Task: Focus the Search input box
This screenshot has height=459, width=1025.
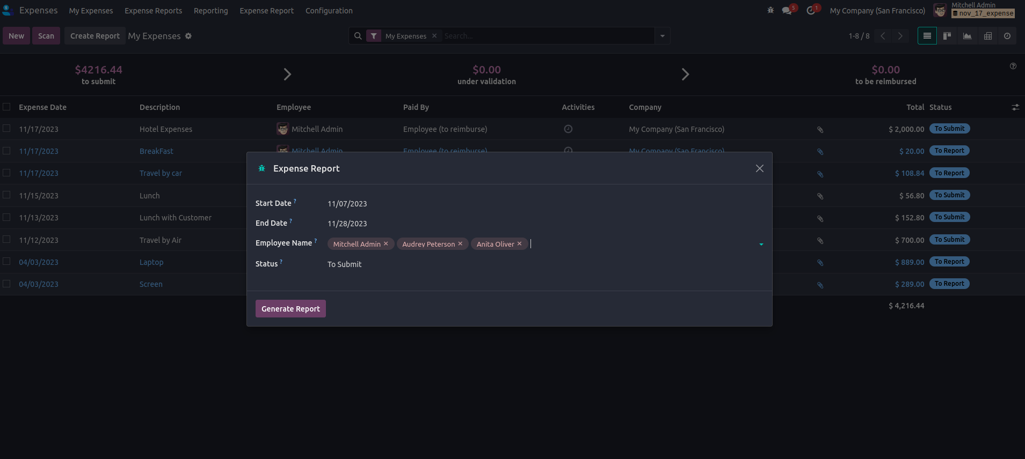Action: click(x=548, y=36)
